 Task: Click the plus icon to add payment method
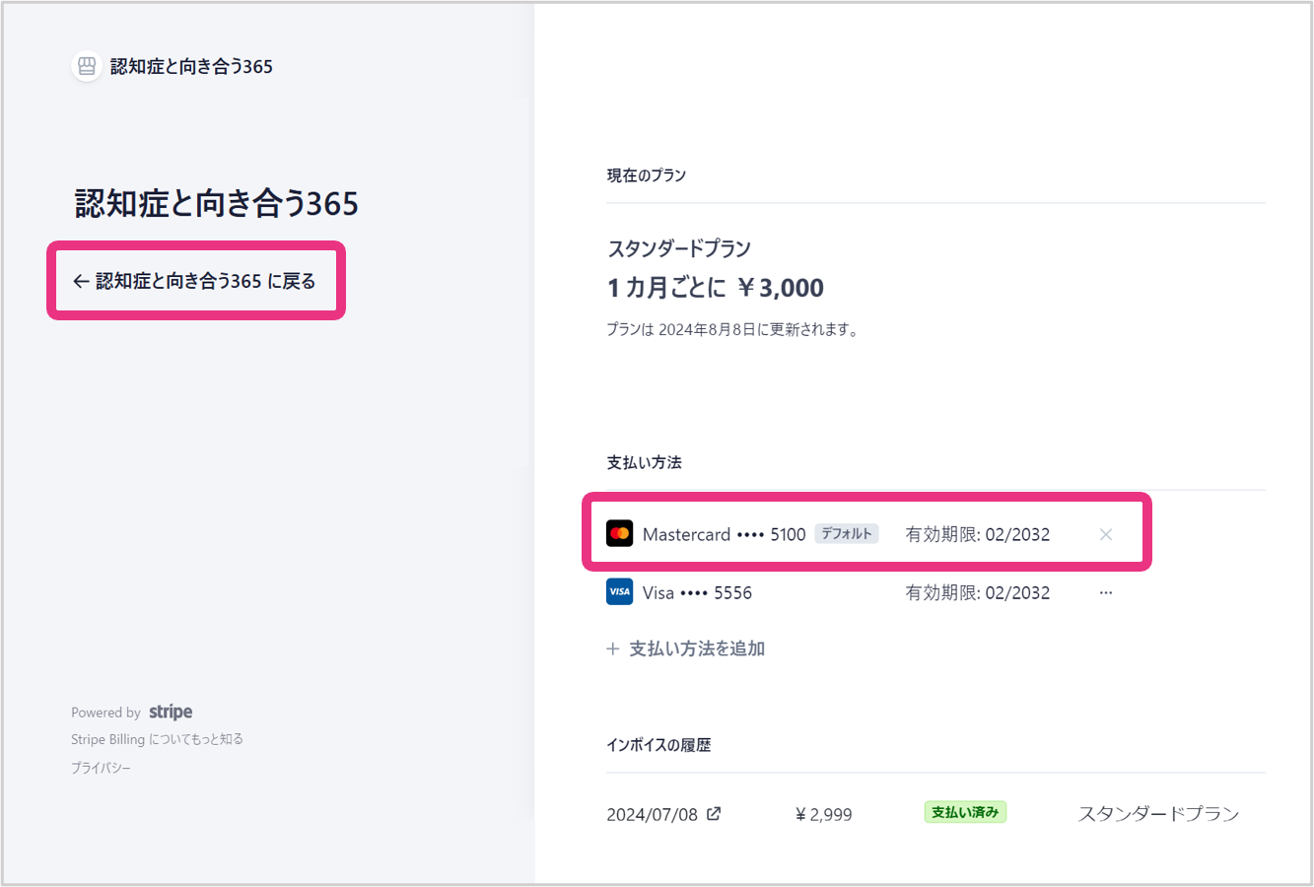pos(613,648)
